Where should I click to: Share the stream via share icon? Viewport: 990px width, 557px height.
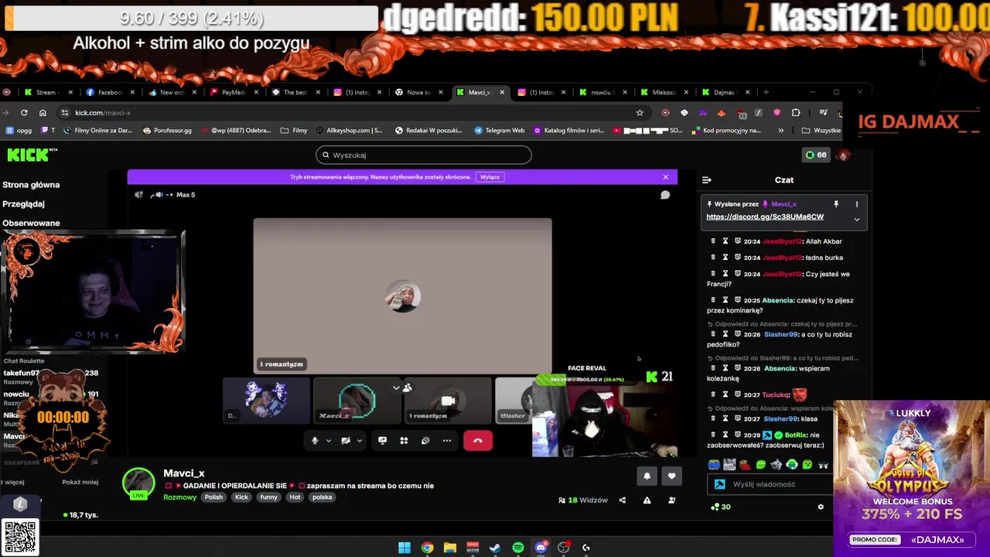[x=622, y=500]
